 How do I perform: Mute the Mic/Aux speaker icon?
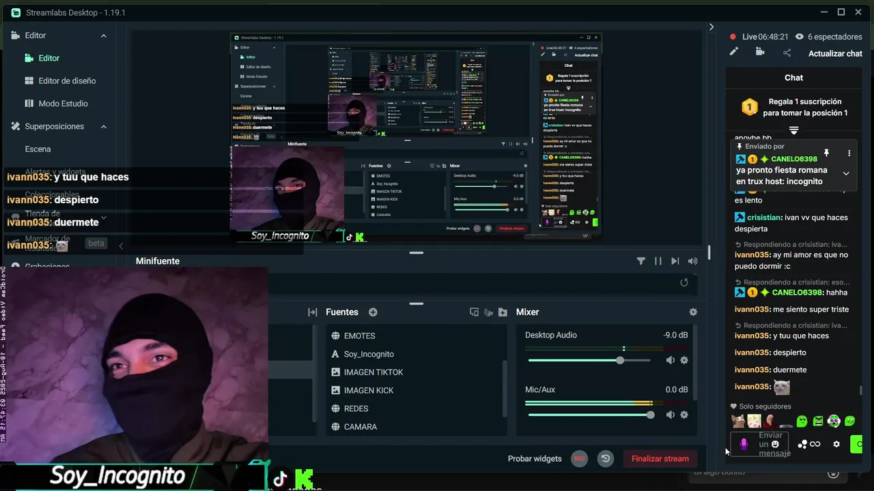671,415
